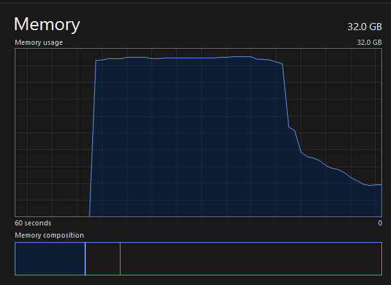The height and width of the screenshot is (285, 391).
Task: Click the narrow middle segment of memory composition bar
Action: pos(103,259)
